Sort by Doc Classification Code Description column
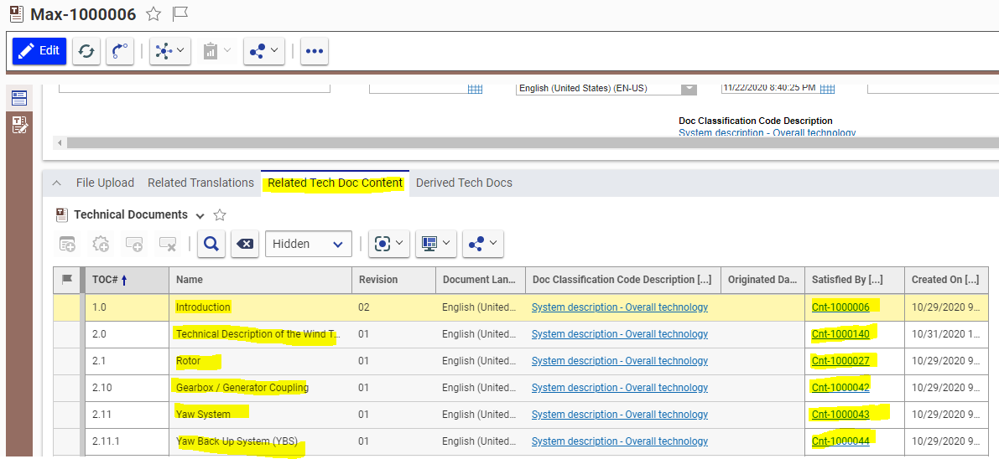 click(622, 280)
